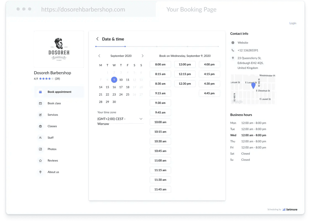Open the Reviews menu item

(59, 161)
